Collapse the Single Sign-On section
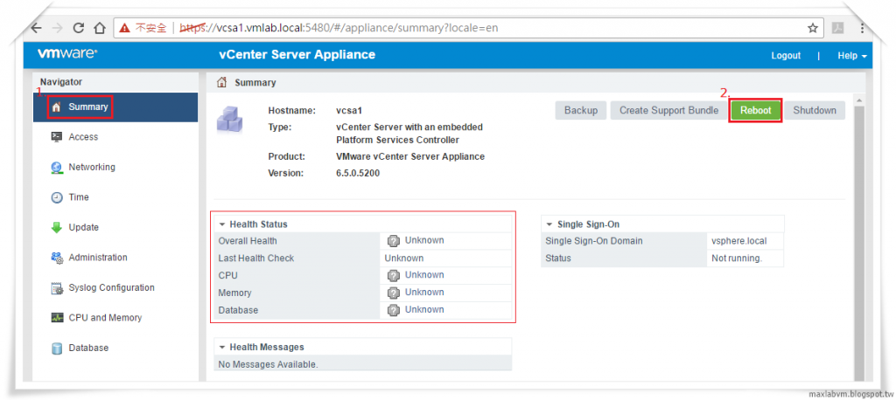This screenshot has height=400, width=896. pyautogui.click(x=549, y=224)
